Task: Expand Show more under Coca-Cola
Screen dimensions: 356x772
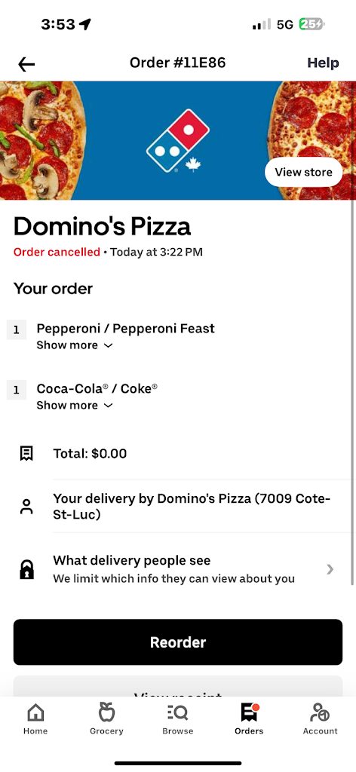Action: pyautogui.click(x=75, y=405)
